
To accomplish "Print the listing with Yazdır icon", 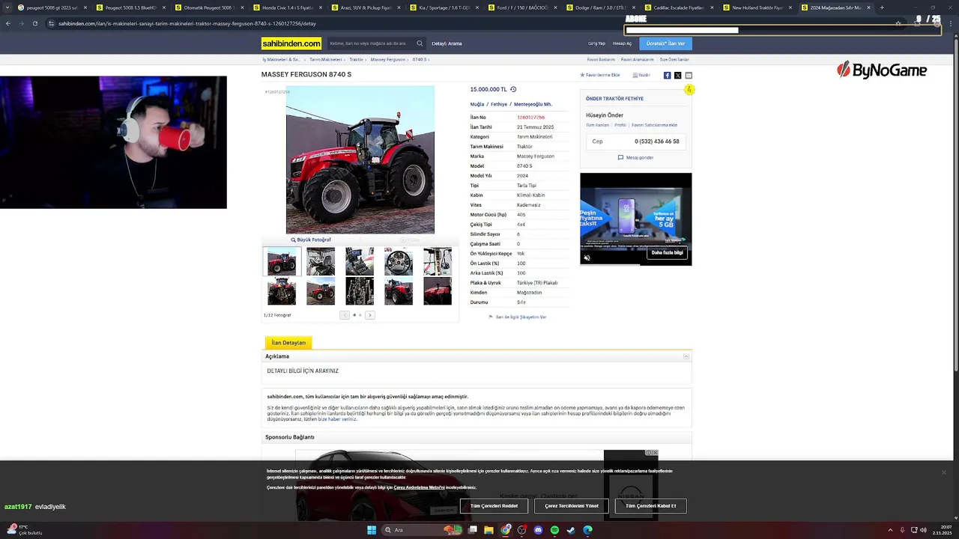I will click(x=641, y=75).
